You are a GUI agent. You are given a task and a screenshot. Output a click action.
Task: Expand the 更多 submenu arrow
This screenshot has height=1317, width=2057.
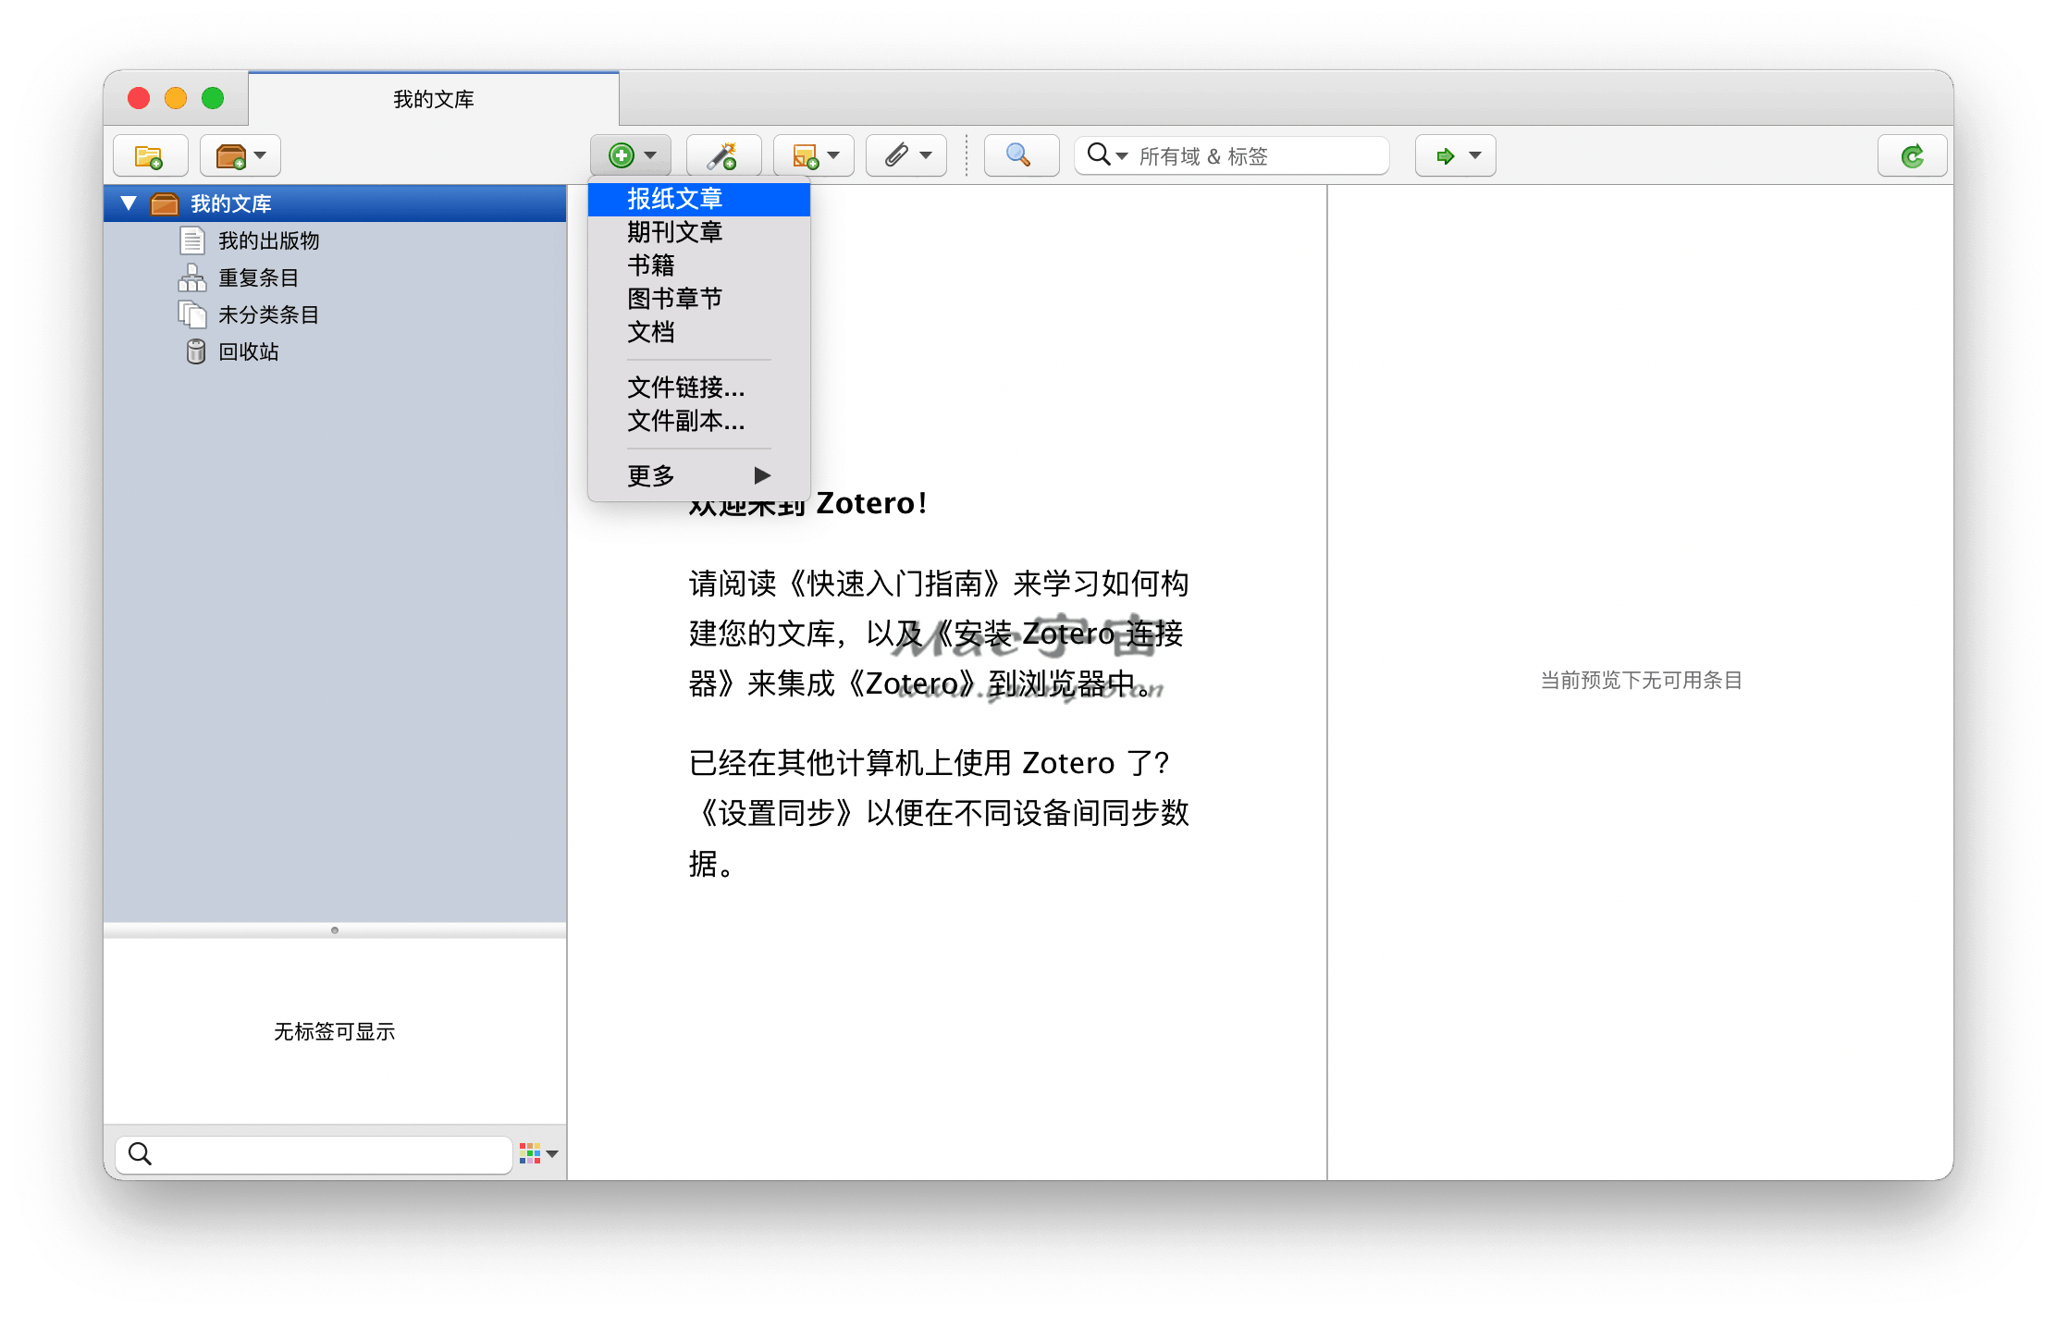pyautogui.click(x=761, y=475)
